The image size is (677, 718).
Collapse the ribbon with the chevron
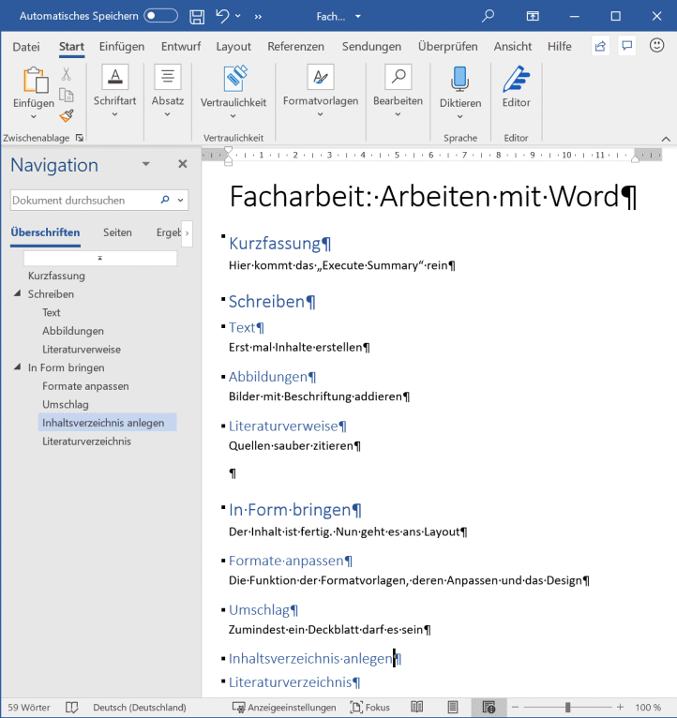point(666,139)
